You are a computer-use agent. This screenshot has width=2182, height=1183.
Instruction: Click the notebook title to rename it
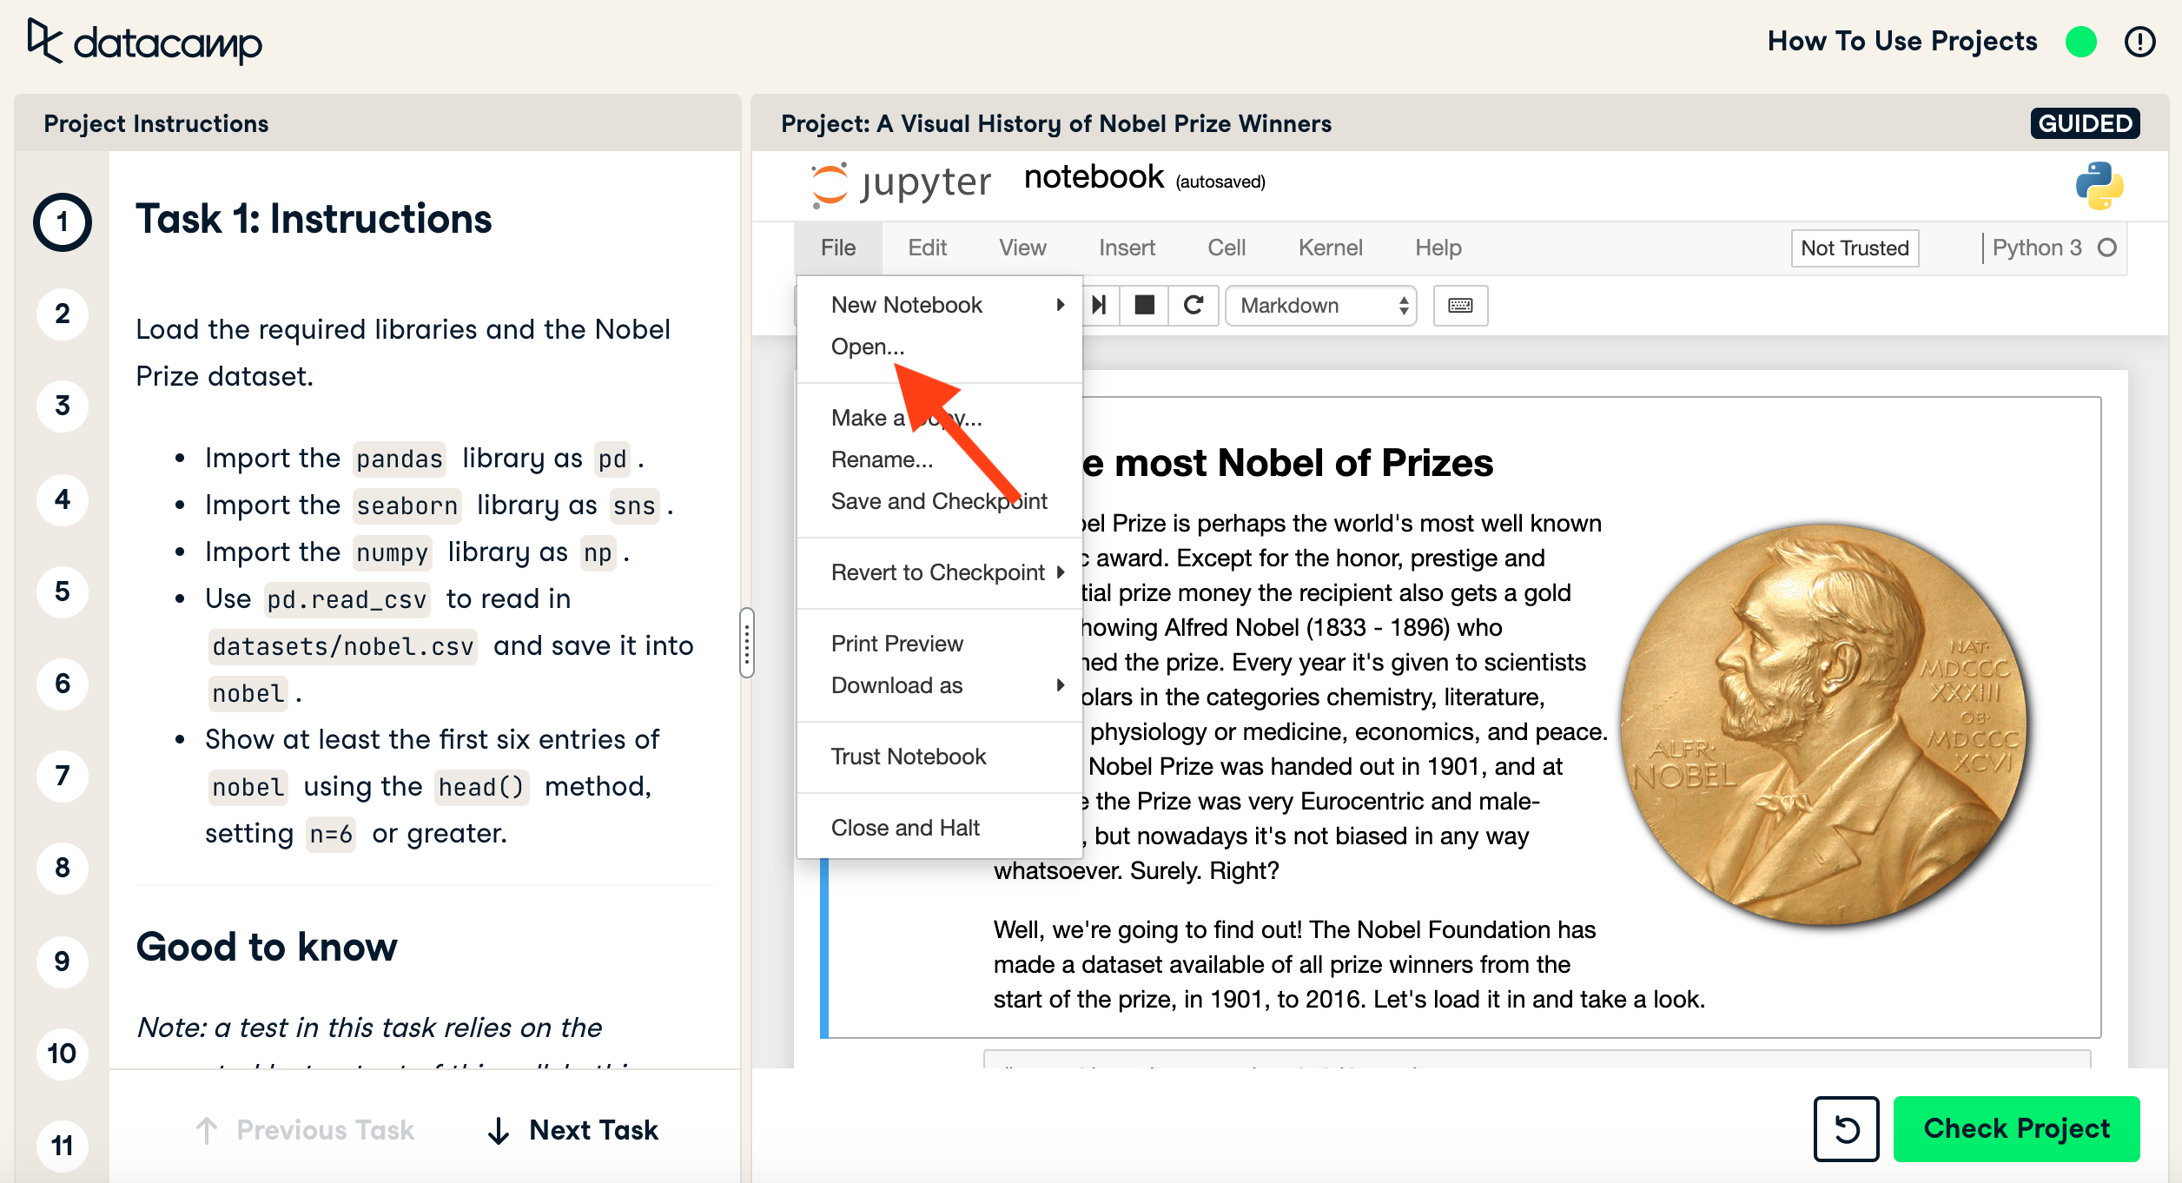click(x=1094, y=177)
